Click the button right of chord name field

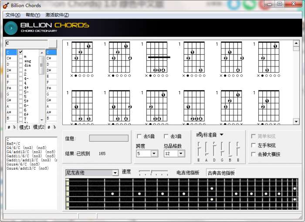pyautogui.click(x=53, y=44)
